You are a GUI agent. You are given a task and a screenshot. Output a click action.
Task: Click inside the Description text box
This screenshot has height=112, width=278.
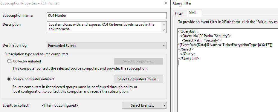(104, 27)
